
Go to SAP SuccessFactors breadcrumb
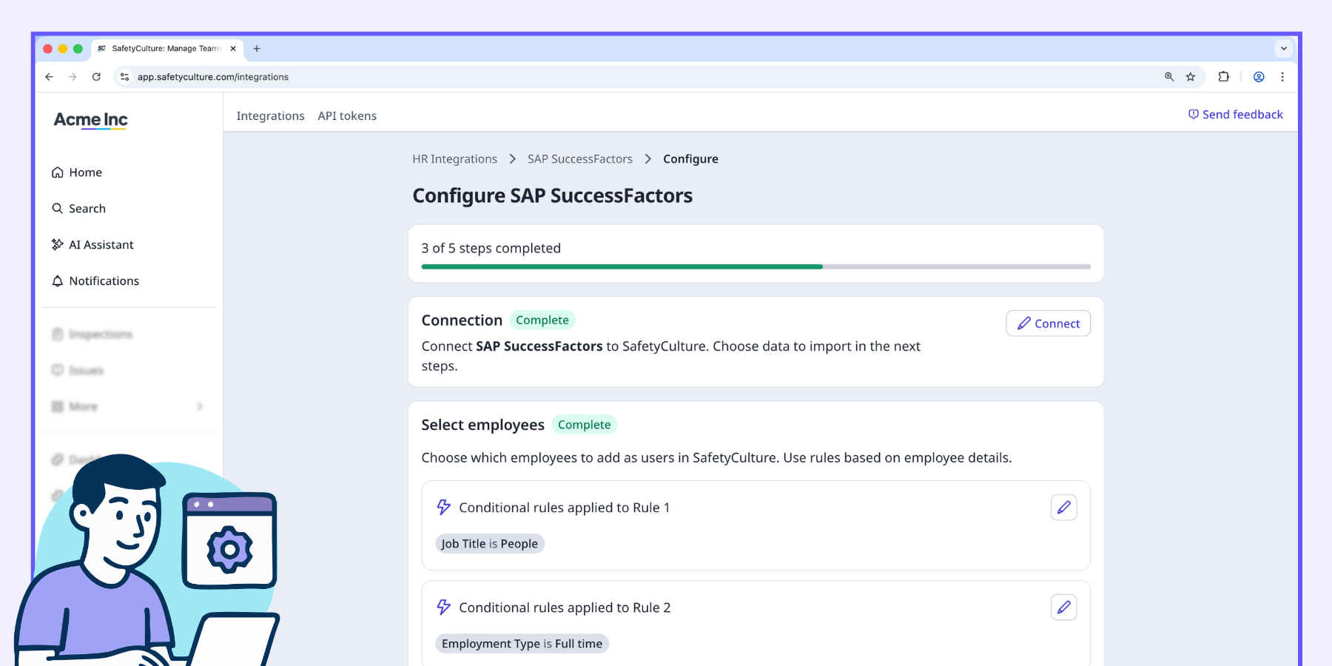(579, 159)
